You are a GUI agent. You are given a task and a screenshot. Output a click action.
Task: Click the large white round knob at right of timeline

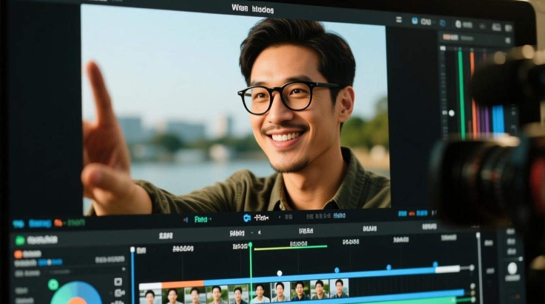[513, 268]
